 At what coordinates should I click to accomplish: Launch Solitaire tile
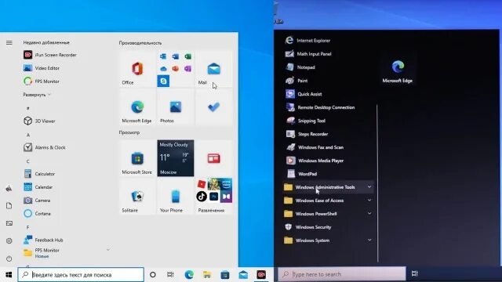pos(137,197)
